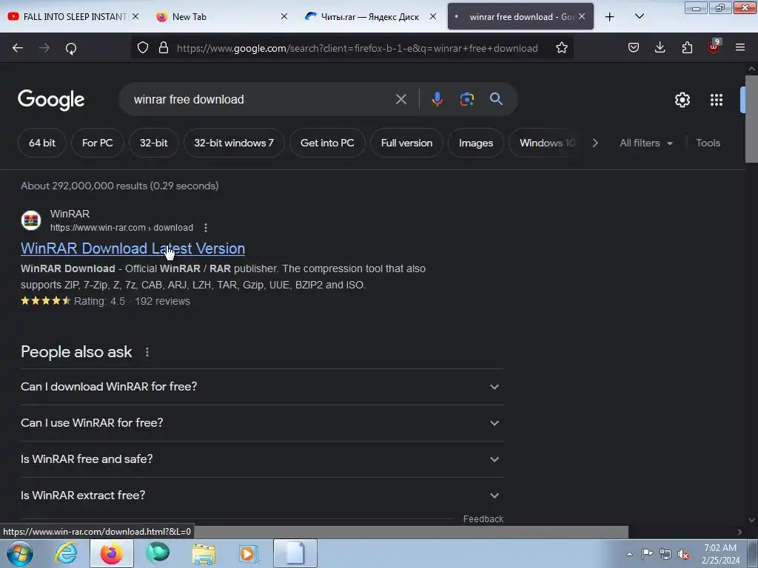Click the taskbar clock showing 7:02 AM

pos(720,554)
